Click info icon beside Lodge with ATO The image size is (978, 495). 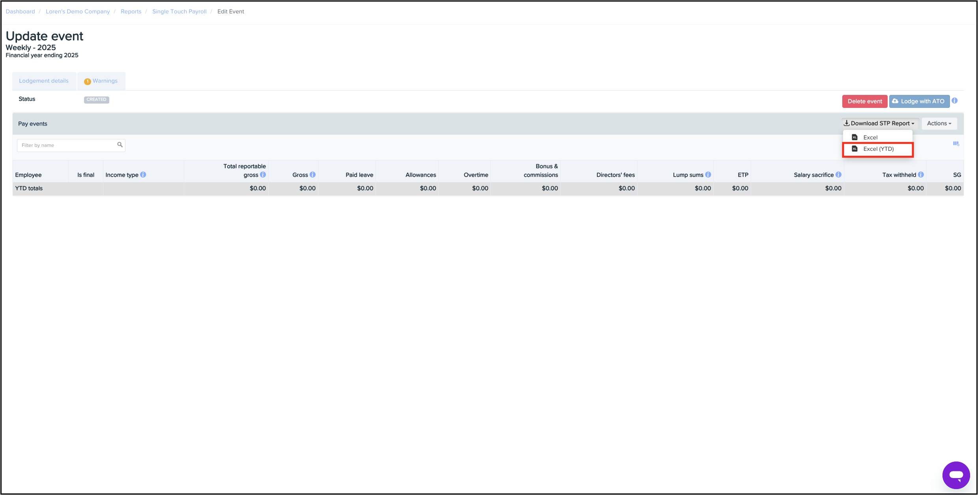[954, 101]
